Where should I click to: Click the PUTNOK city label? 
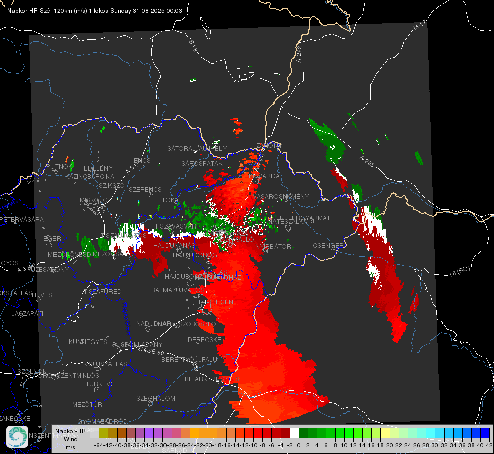click(59, 167)
